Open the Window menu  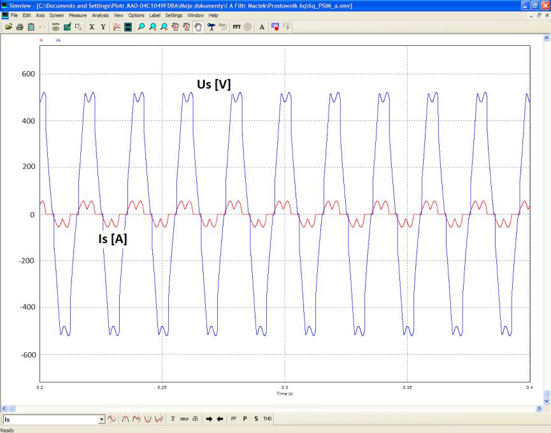coord(196,15)
